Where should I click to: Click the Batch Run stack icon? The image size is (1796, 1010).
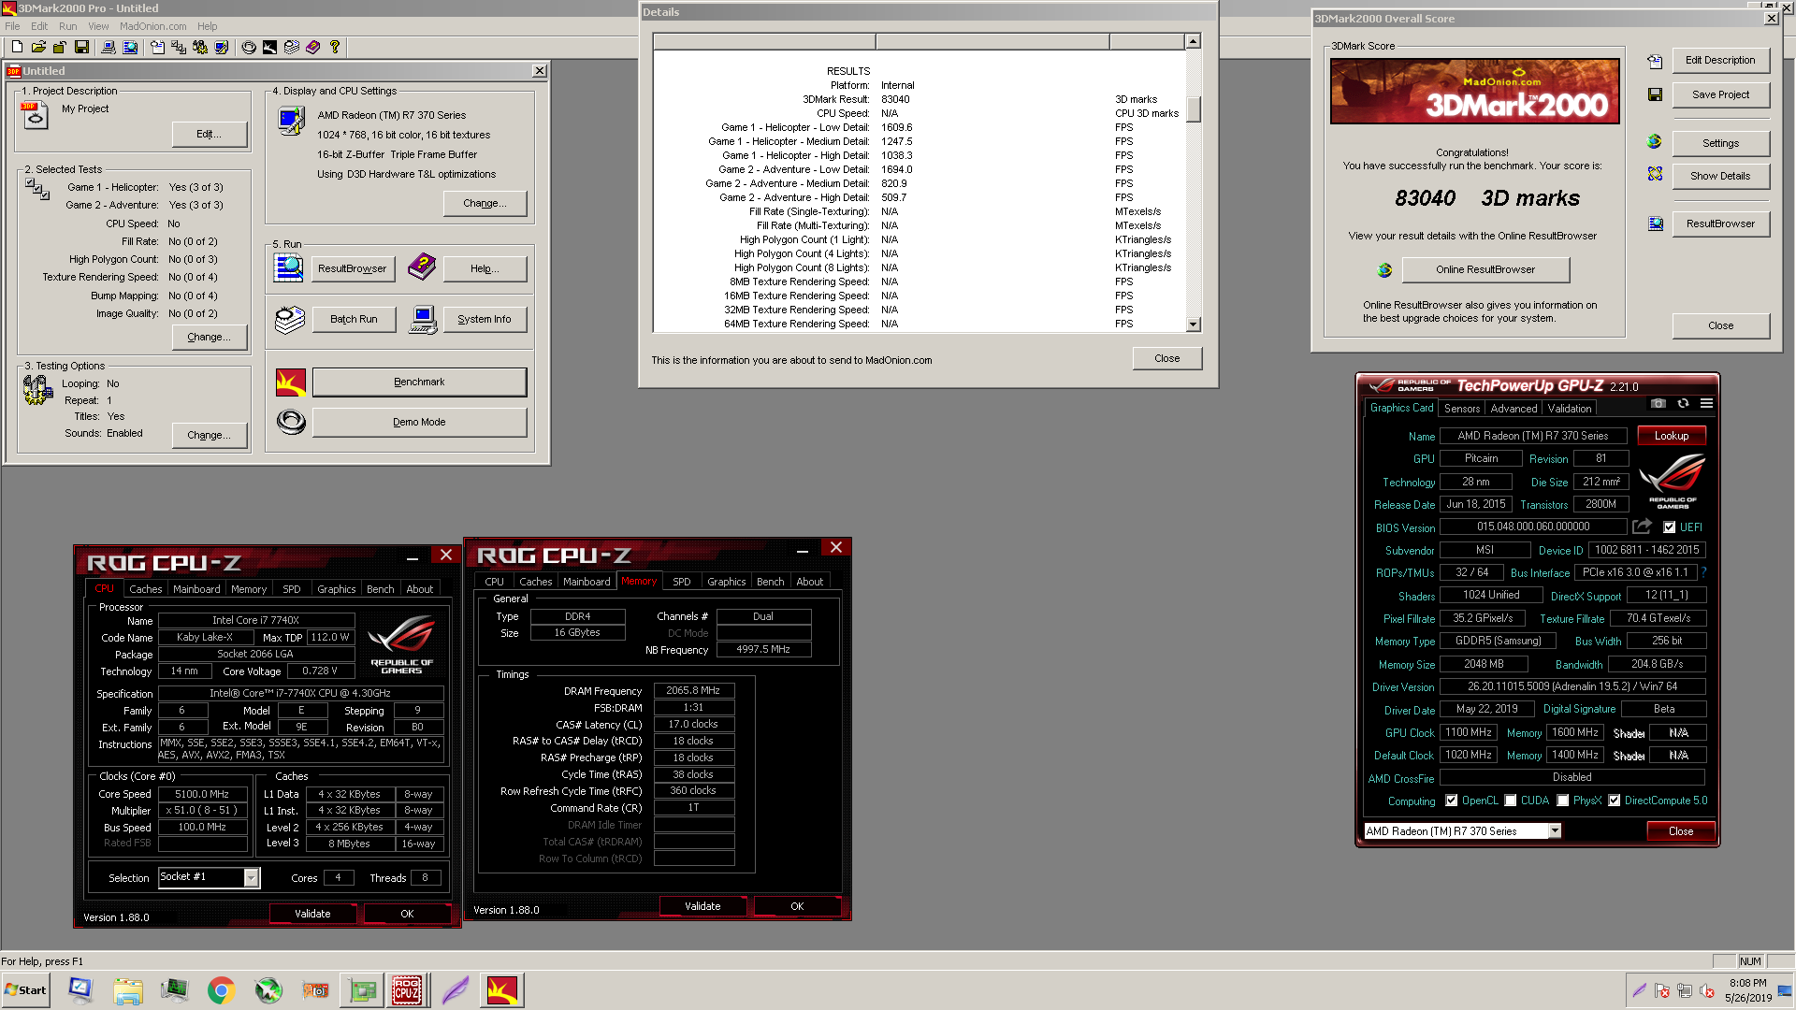290,320
